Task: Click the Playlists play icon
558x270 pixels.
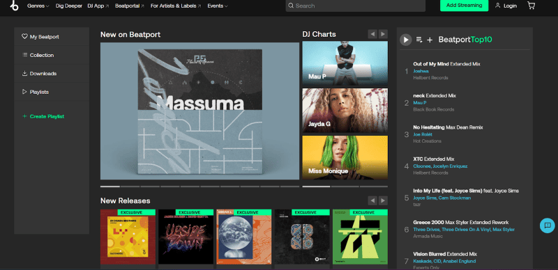Action: click(24, 92)
